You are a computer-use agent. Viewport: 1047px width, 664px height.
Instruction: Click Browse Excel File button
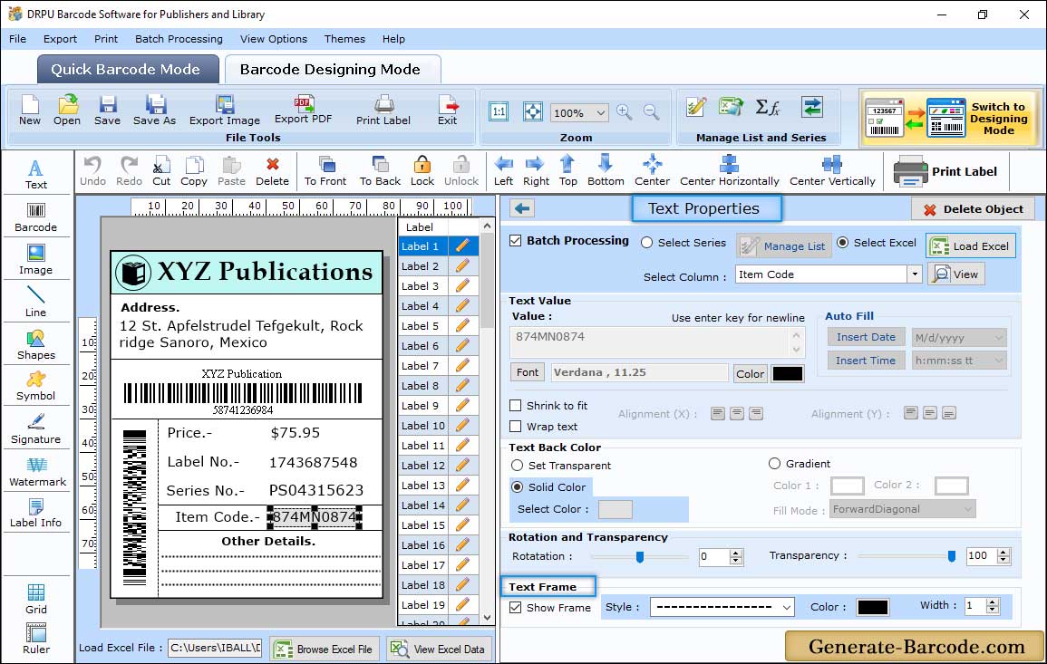[325, 649]
